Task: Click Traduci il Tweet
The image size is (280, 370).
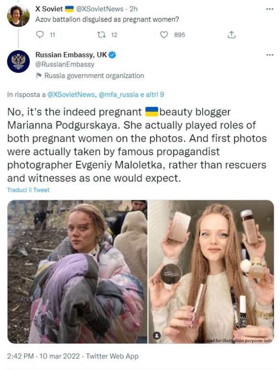Action: [x=28, y=190]
